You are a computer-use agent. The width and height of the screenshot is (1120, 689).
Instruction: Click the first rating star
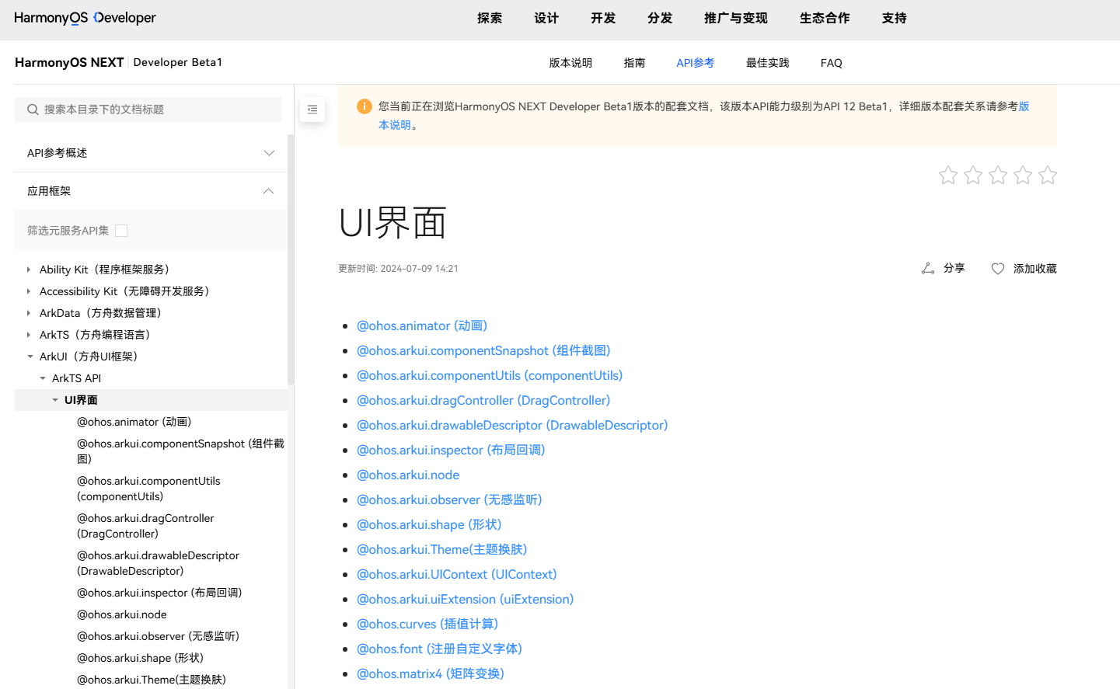click(947, 176)
